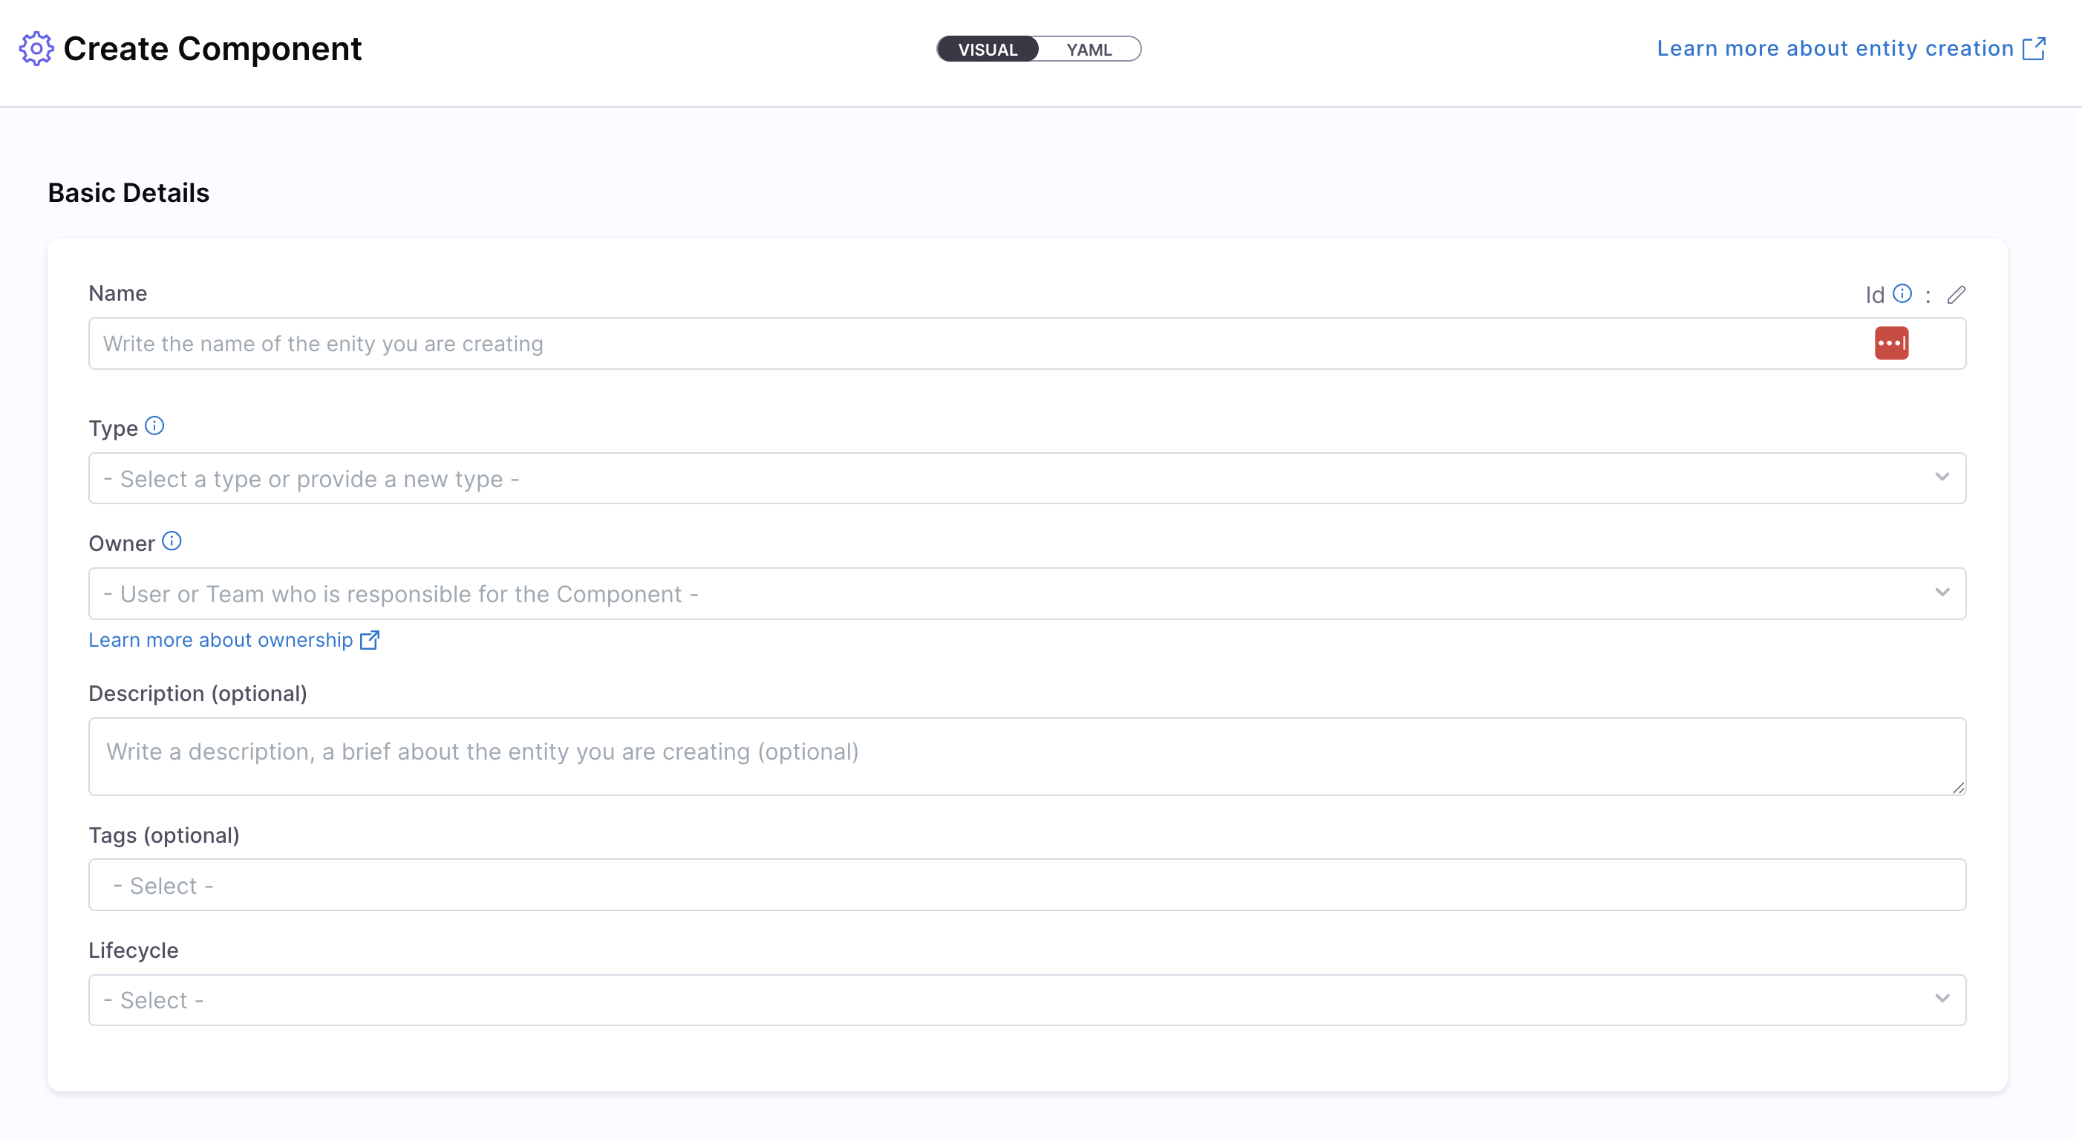Open Learn more about ownership link
This screenshot has width=2082, height=1142.
[x=221, y=640]
